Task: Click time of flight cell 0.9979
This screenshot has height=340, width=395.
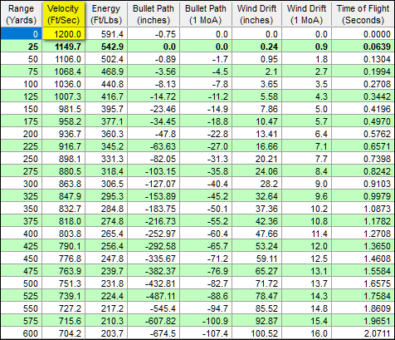Action: pyautogui.click(x=363, y=196)
